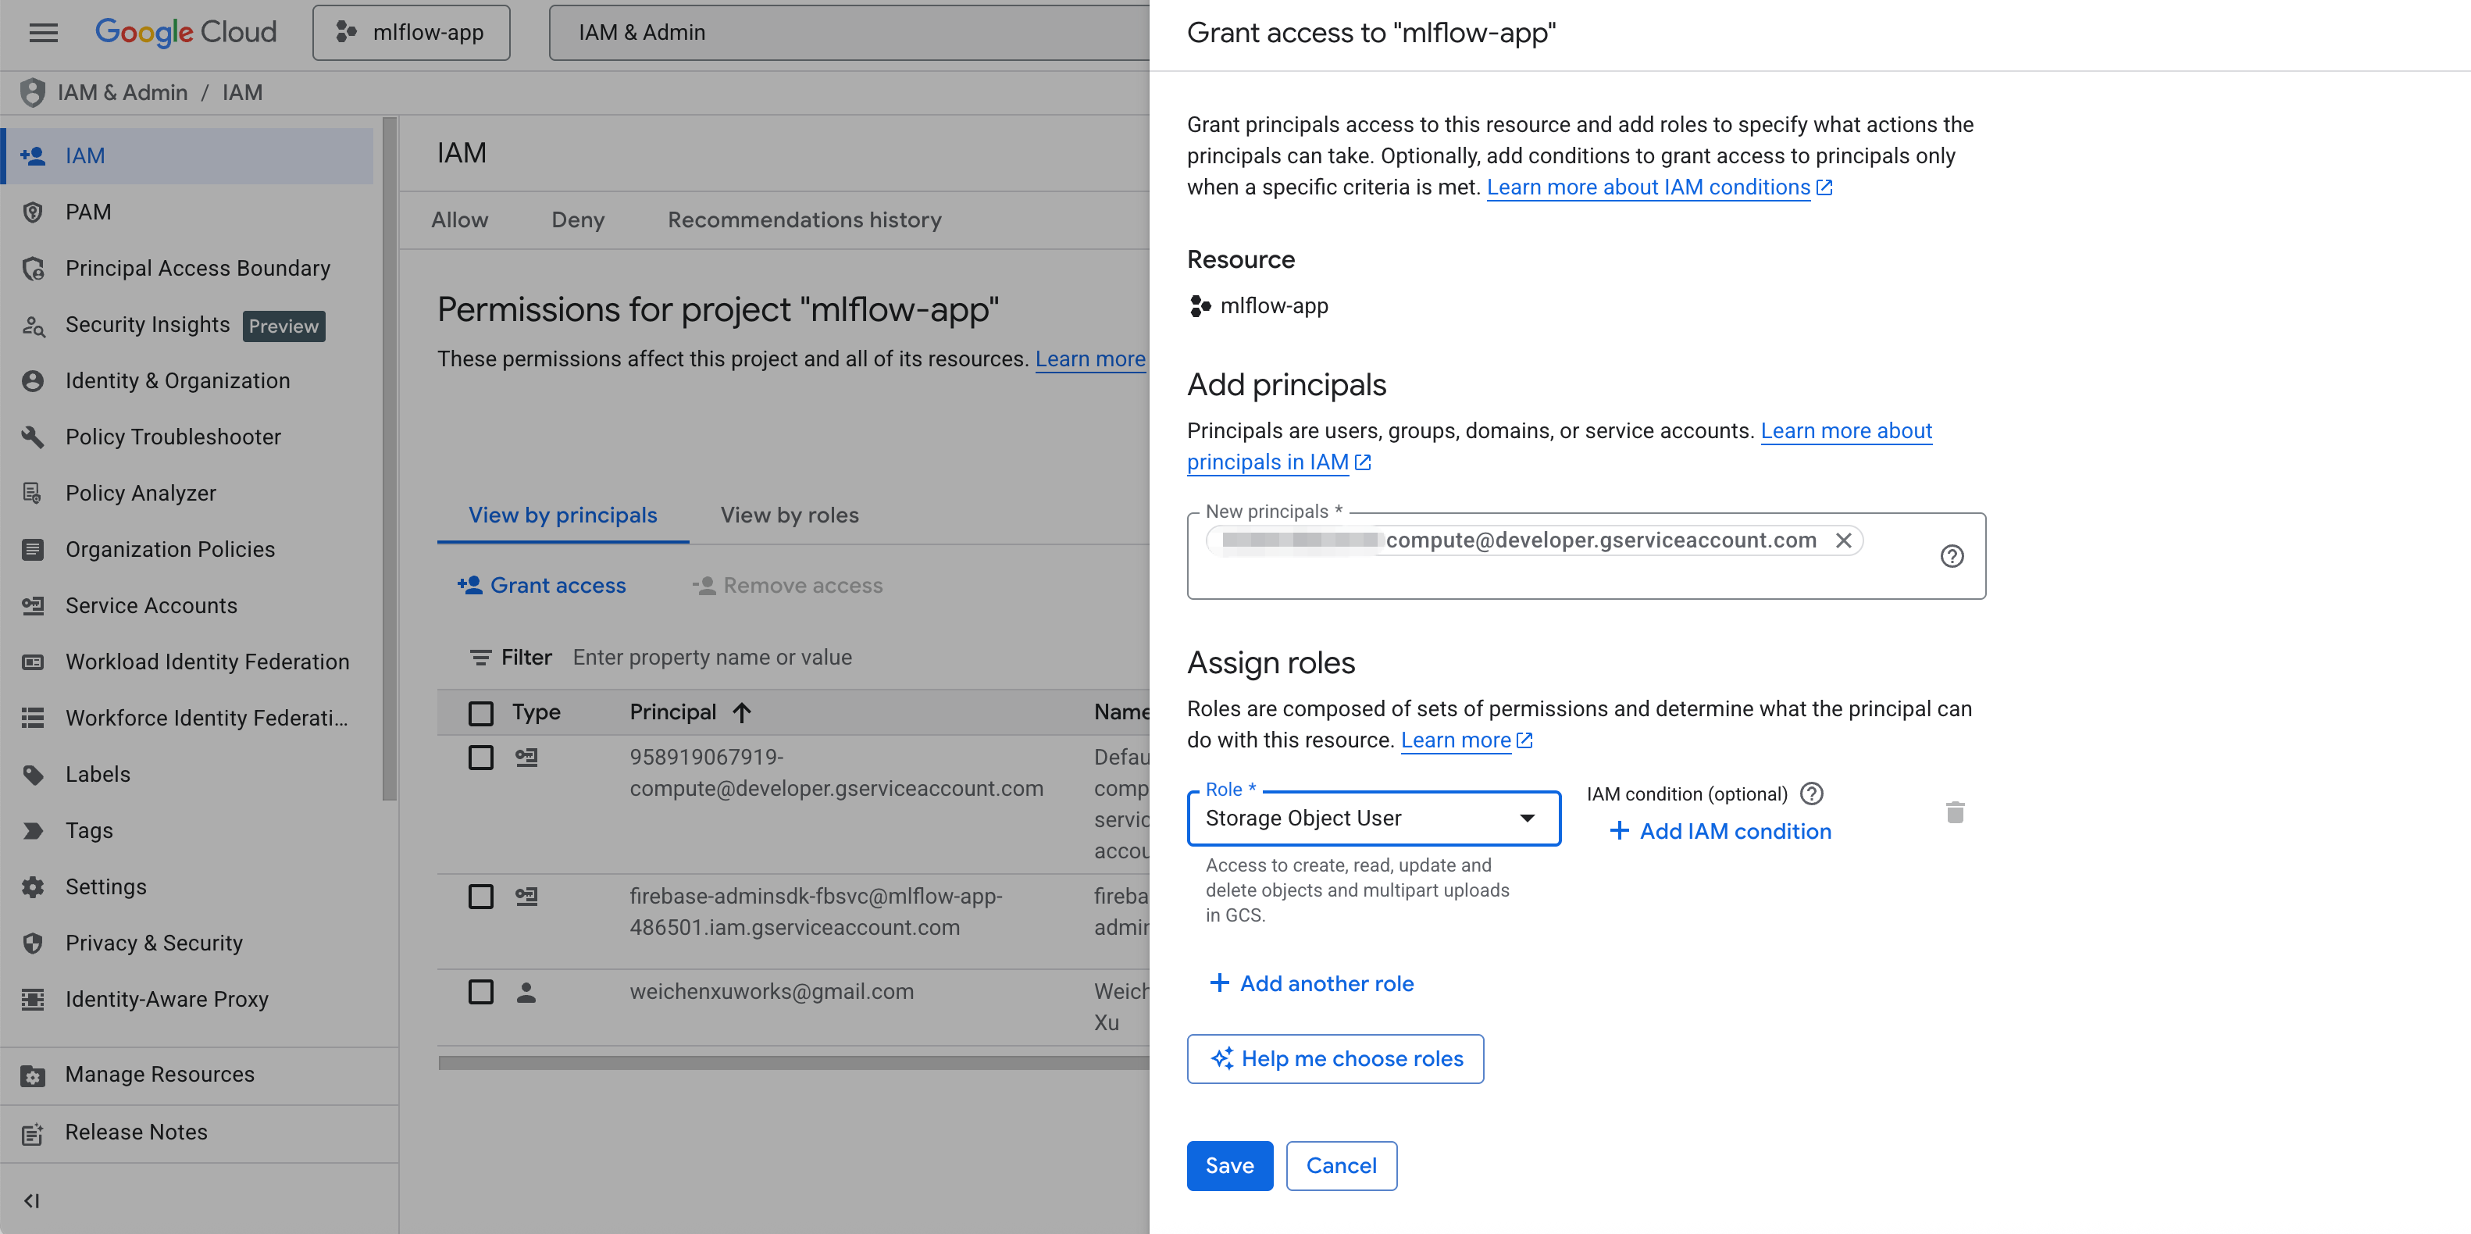Open Service Accounts in sidebar
Viewport: 2471px width, 1234px height.
tap(151, 605)
